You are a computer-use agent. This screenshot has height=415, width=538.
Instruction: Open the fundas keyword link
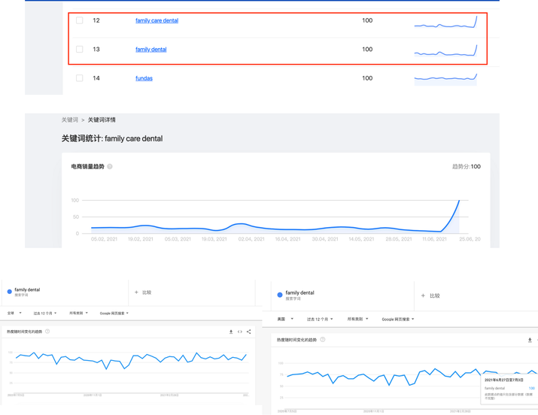[x=144, y=78]
